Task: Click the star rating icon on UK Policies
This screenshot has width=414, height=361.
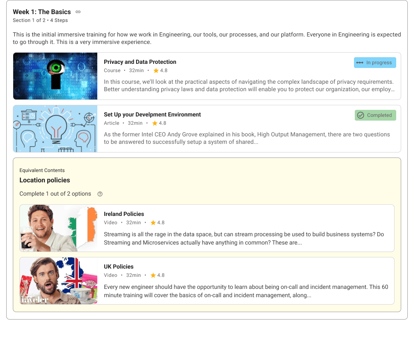Action: tap(153, 275)
